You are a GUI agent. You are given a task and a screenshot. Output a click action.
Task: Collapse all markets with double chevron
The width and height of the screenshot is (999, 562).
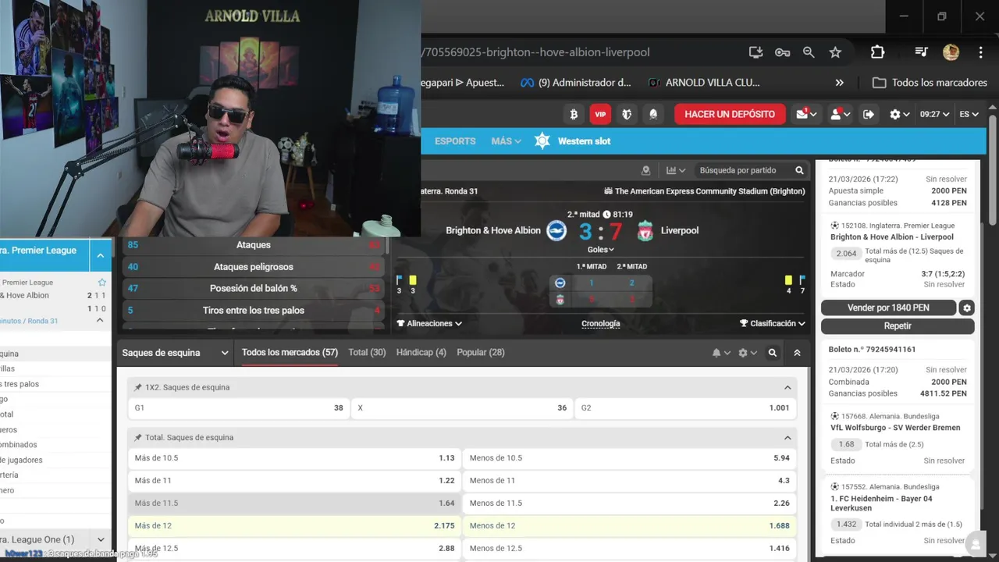(x=797, y=353)
